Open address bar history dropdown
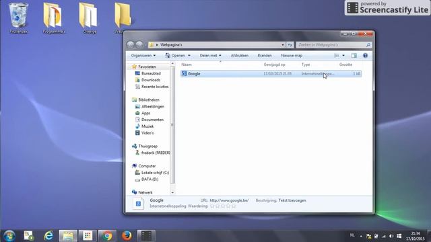The image size is (431, 242). click(283, 45)
